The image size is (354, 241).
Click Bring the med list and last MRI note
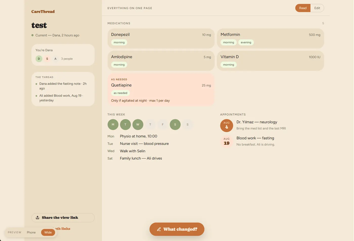tap(261, 128)
